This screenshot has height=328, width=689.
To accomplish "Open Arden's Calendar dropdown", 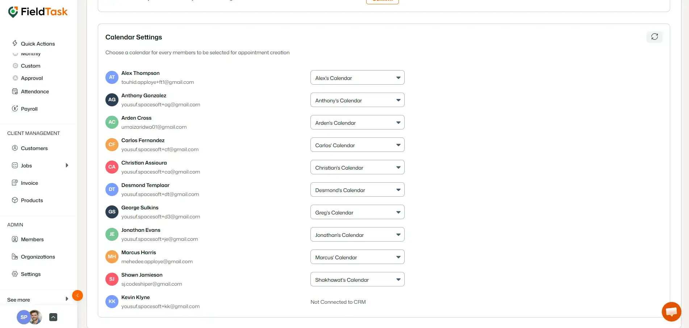I will tap(357, 123).
